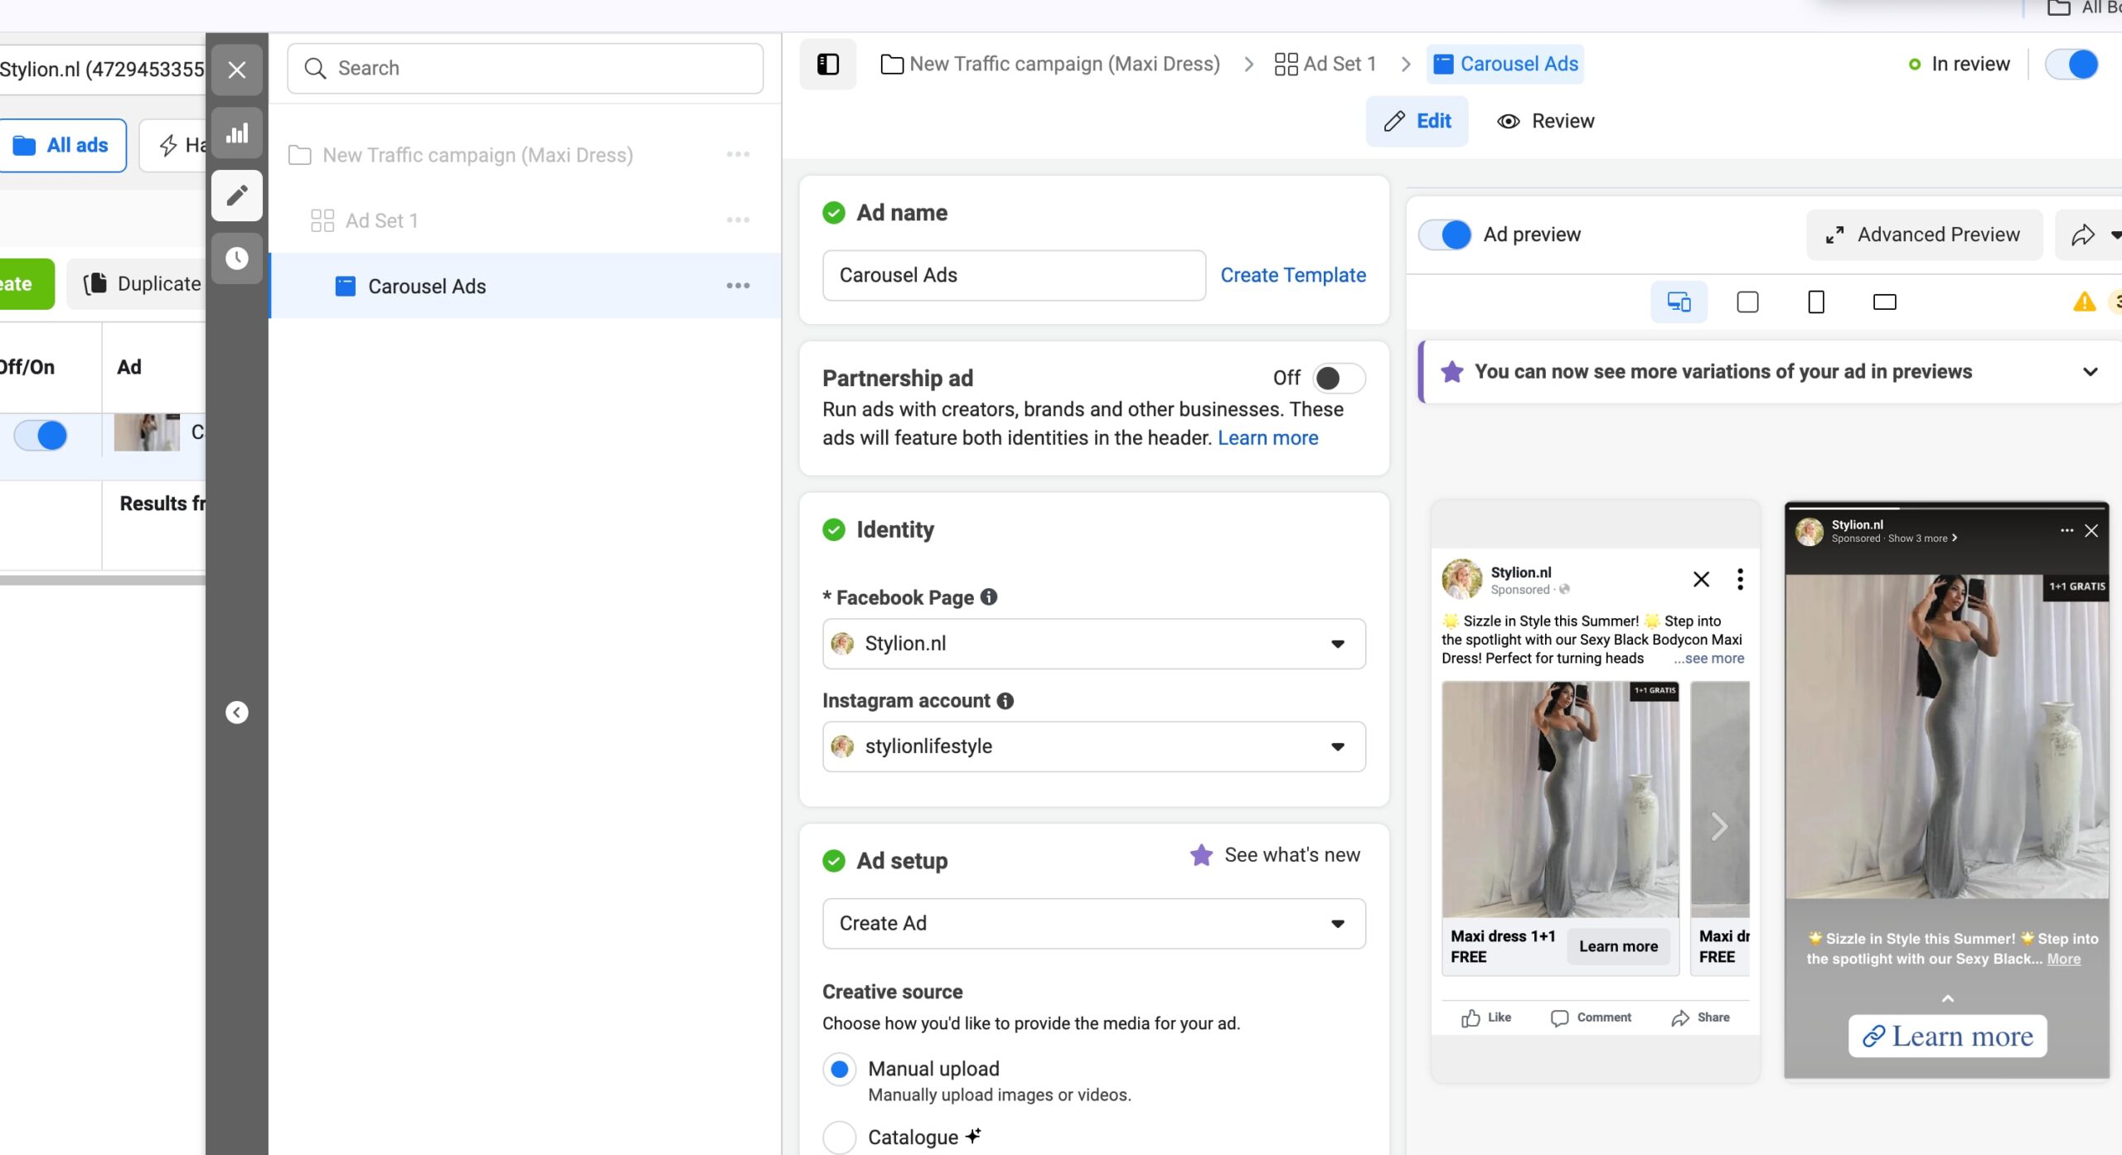
Task: Disable the Ad preview toggle
Action: point(1445,234)
